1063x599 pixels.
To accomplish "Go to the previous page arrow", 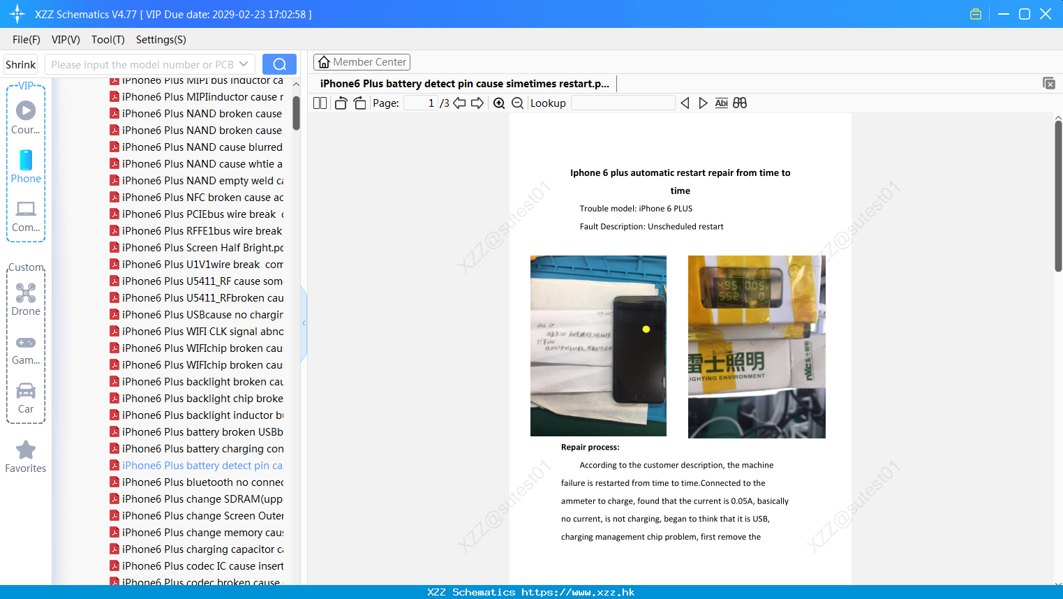I will (459, 103).
